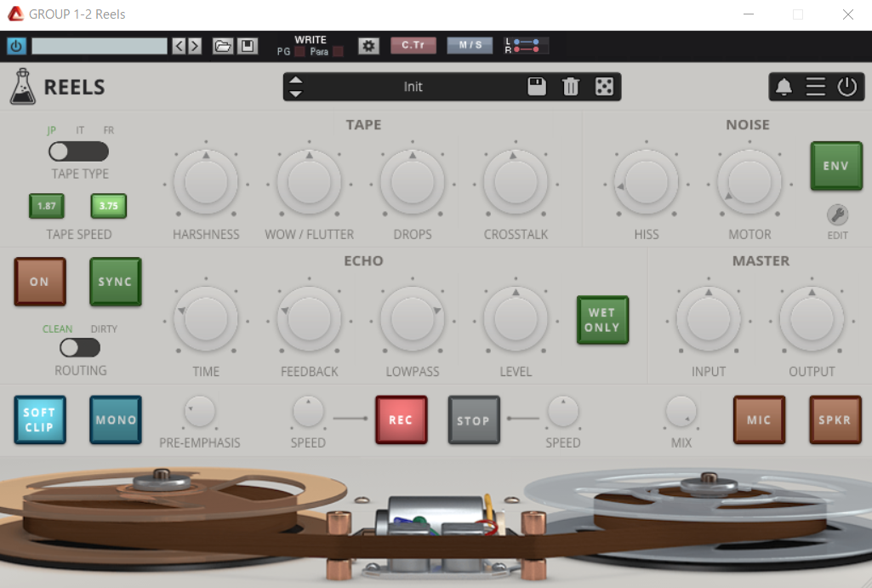Click the M/S mode button
This screenshot has width=872, height=588.
[x=470, y=45]
